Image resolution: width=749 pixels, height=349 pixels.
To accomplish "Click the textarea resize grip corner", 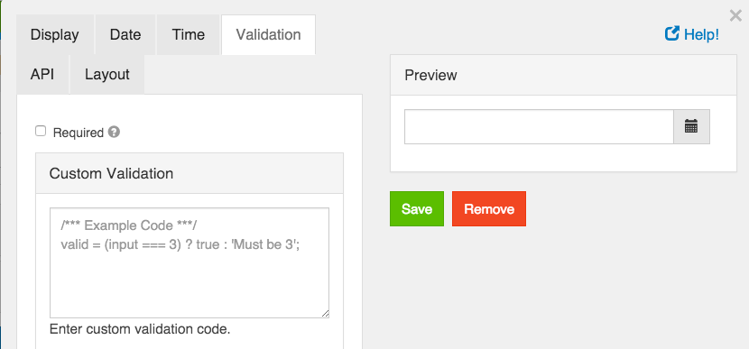I will 325,313.
